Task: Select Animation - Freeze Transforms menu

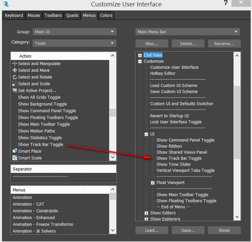Action: pyautogui.click(x=43, y=224)
